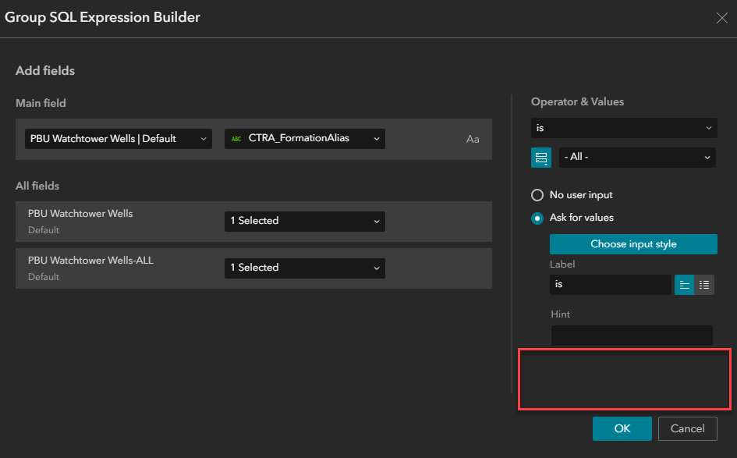Open the All values dropdown
This screenshot has width=737, height=458.
click(637, 157)
